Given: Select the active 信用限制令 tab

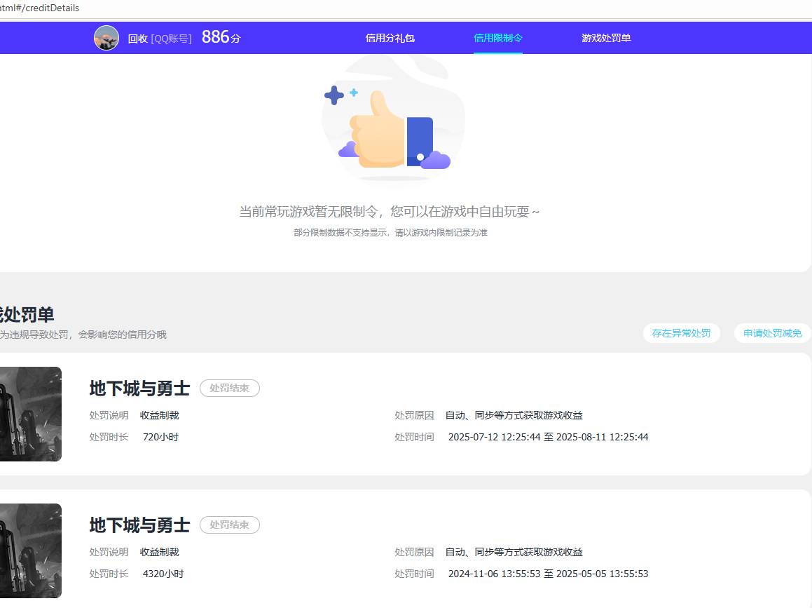Looking at the screenshot, I should pyautogui.click(x=497, y=38).
